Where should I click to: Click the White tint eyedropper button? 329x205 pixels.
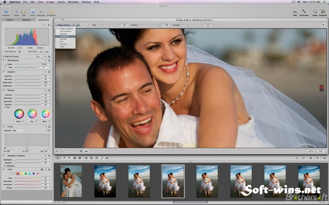(x=46, y=121)
